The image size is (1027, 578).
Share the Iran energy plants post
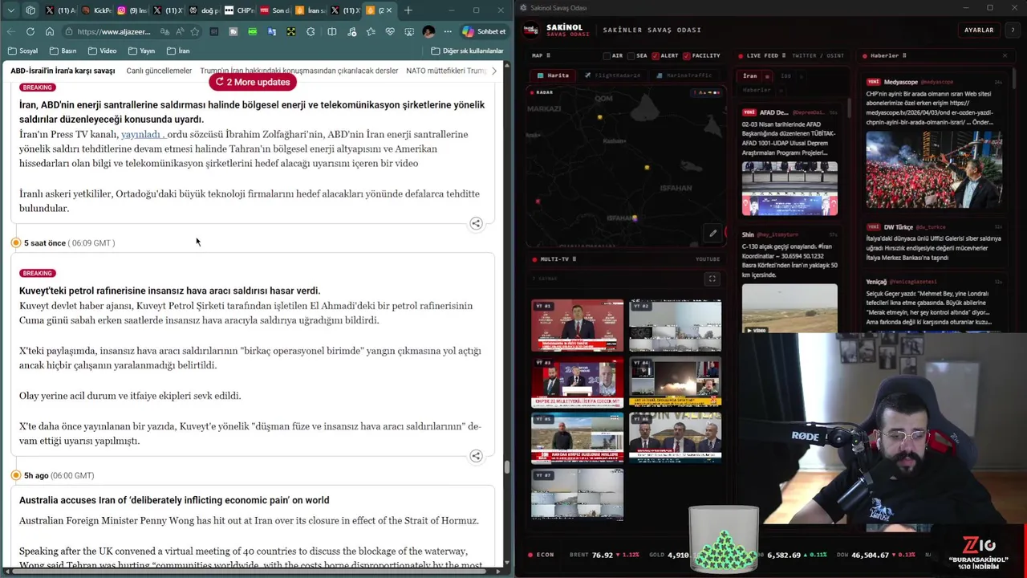pyautogui.click(x=476, y=224)
